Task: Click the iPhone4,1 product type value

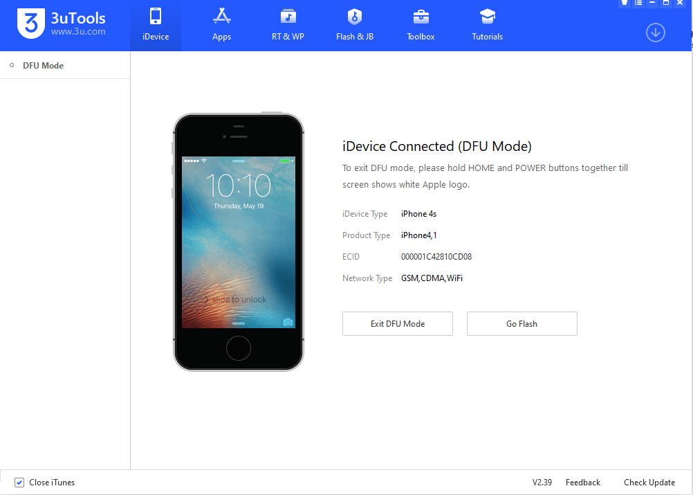Action: 418,235
